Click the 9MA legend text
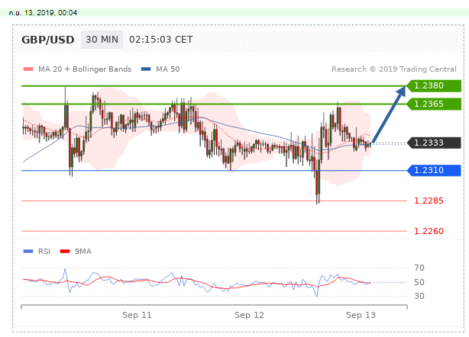Image resolution: width=469 pixels, height=337 pixels. 83,252
